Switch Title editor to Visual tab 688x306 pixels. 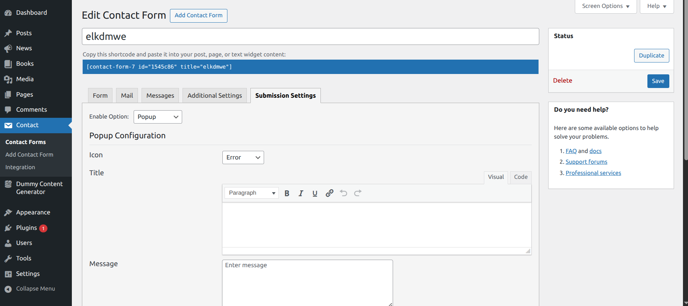click(x=496, y=177)
